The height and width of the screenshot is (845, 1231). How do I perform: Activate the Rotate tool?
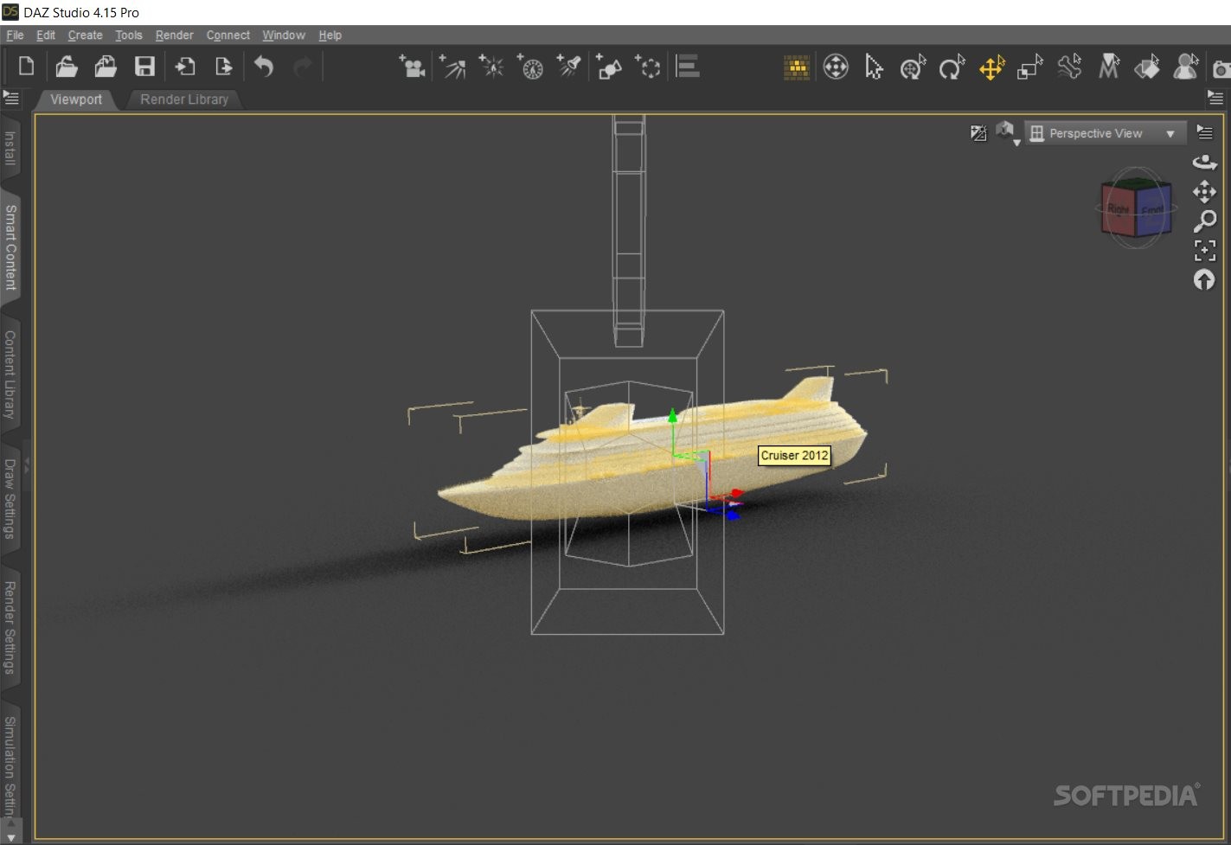click(x=952, y=67)
